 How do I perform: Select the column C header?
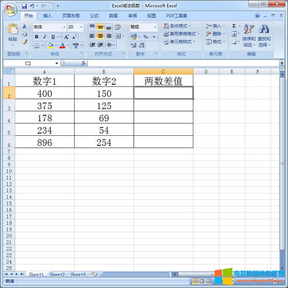164,71
